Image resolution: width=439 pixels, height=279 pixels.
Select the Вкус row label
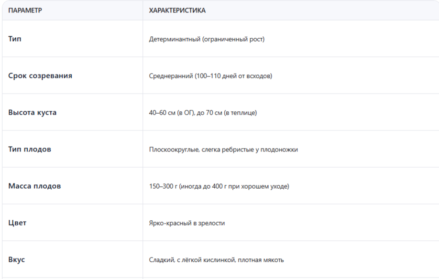(17, 259)
